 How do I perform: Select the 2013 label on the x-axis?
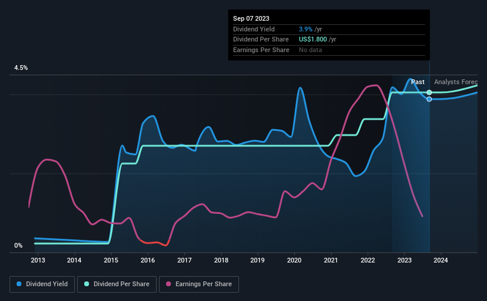(x=38, y=260)
